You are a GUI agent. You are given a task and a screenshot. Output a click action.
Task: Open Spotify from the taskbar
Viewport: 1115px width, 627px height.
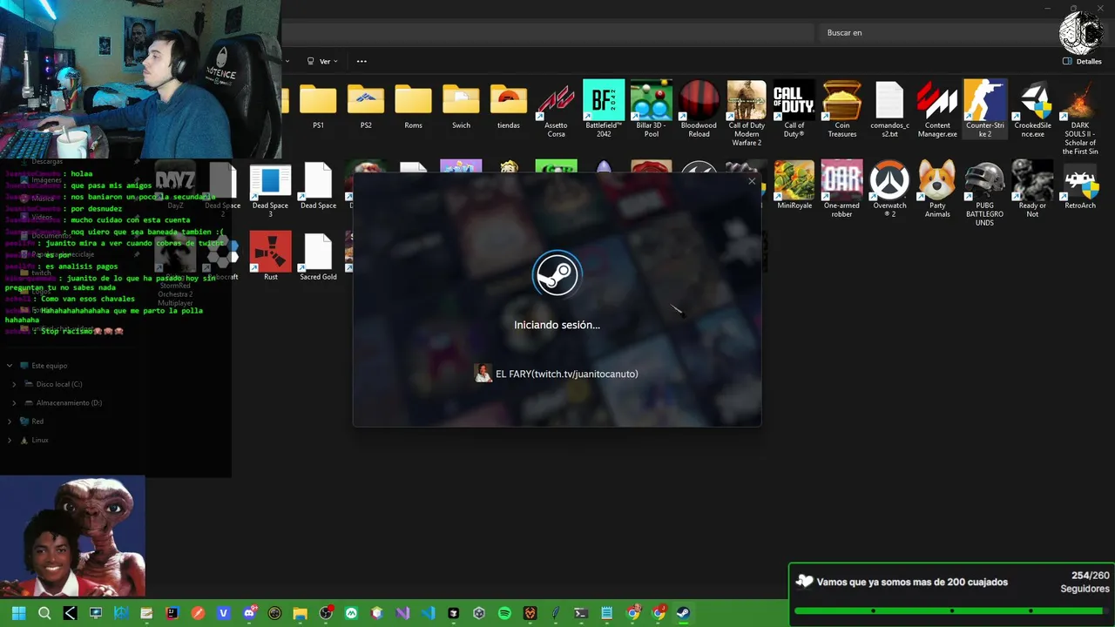[504, 613]
